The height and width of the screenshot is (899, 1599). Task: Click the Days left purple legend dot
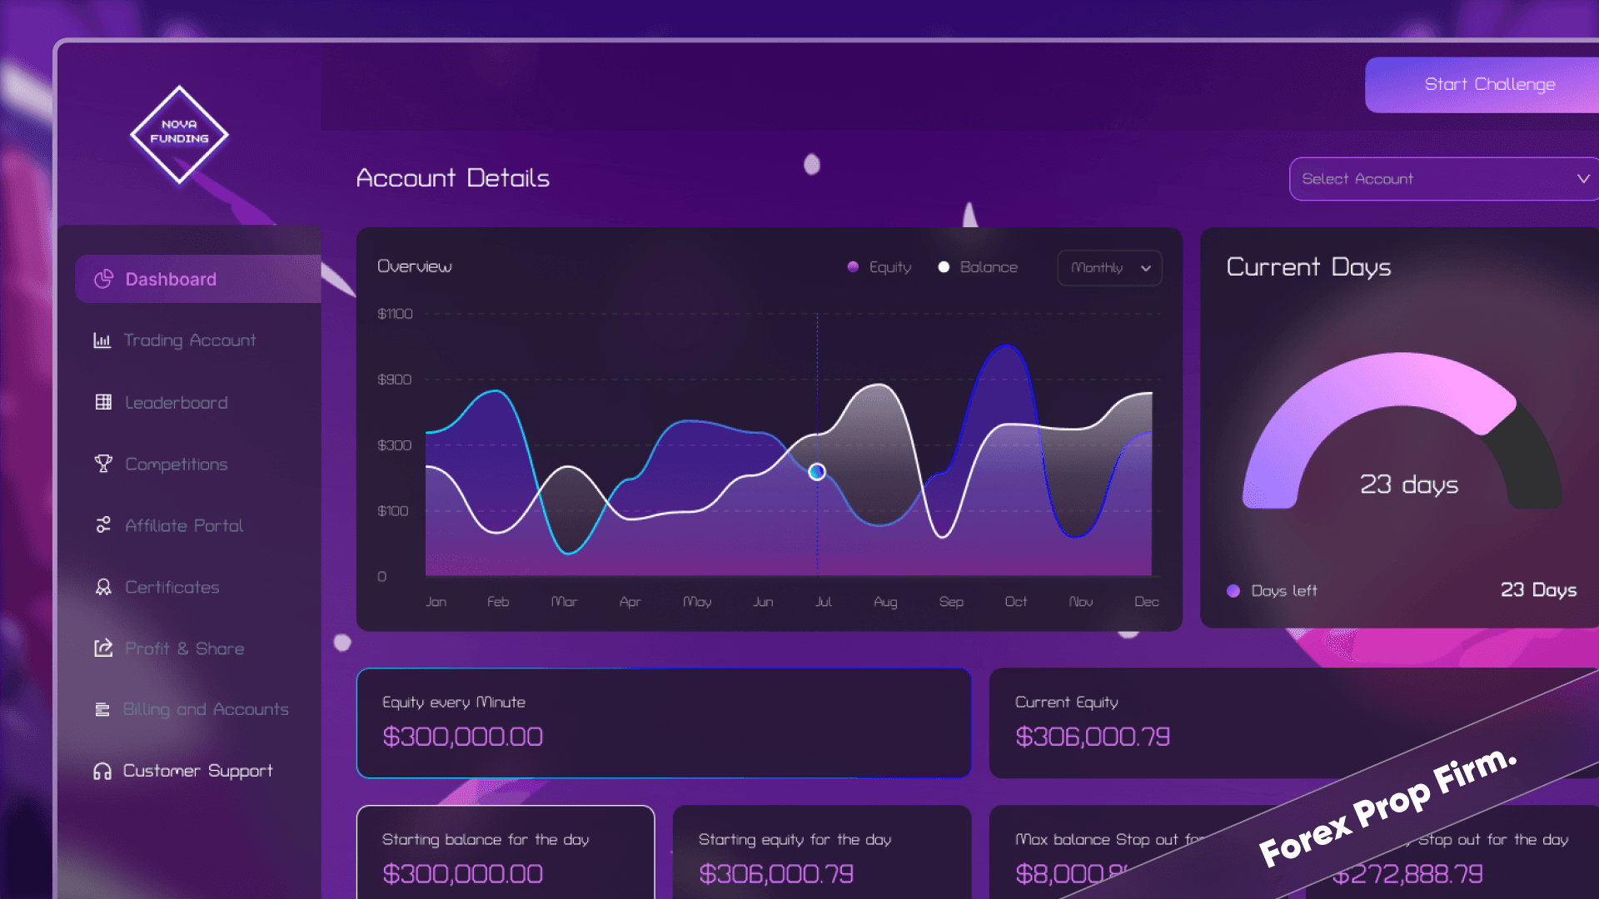coord(1233,591)
